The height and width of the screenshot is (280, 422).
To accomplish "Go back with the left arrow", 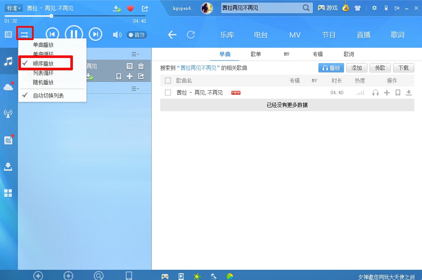I will [x=172, y=35].
